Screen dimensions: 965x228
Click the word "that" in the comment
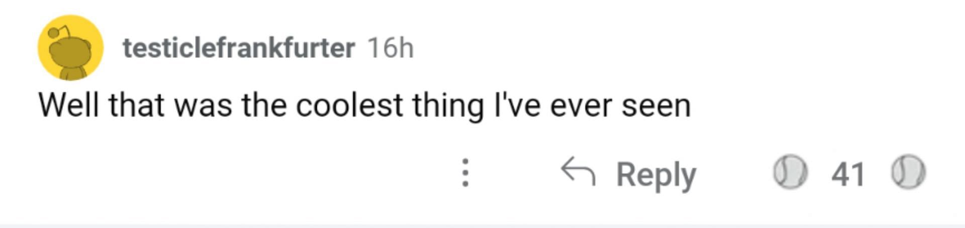click(136, 105)
